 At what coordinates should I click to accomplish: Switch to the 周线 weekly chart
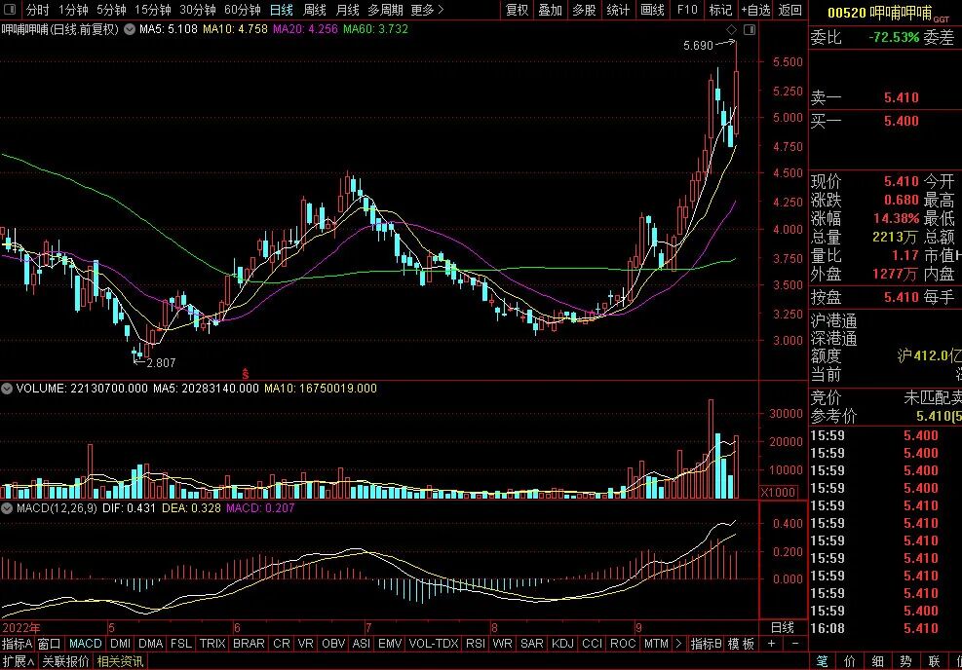[x=315, y=10]
